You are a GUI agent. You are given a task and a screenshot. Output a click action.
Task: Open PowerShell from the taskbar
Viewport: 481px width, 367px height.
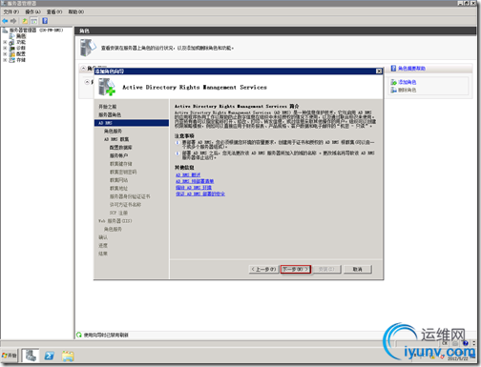50,356
